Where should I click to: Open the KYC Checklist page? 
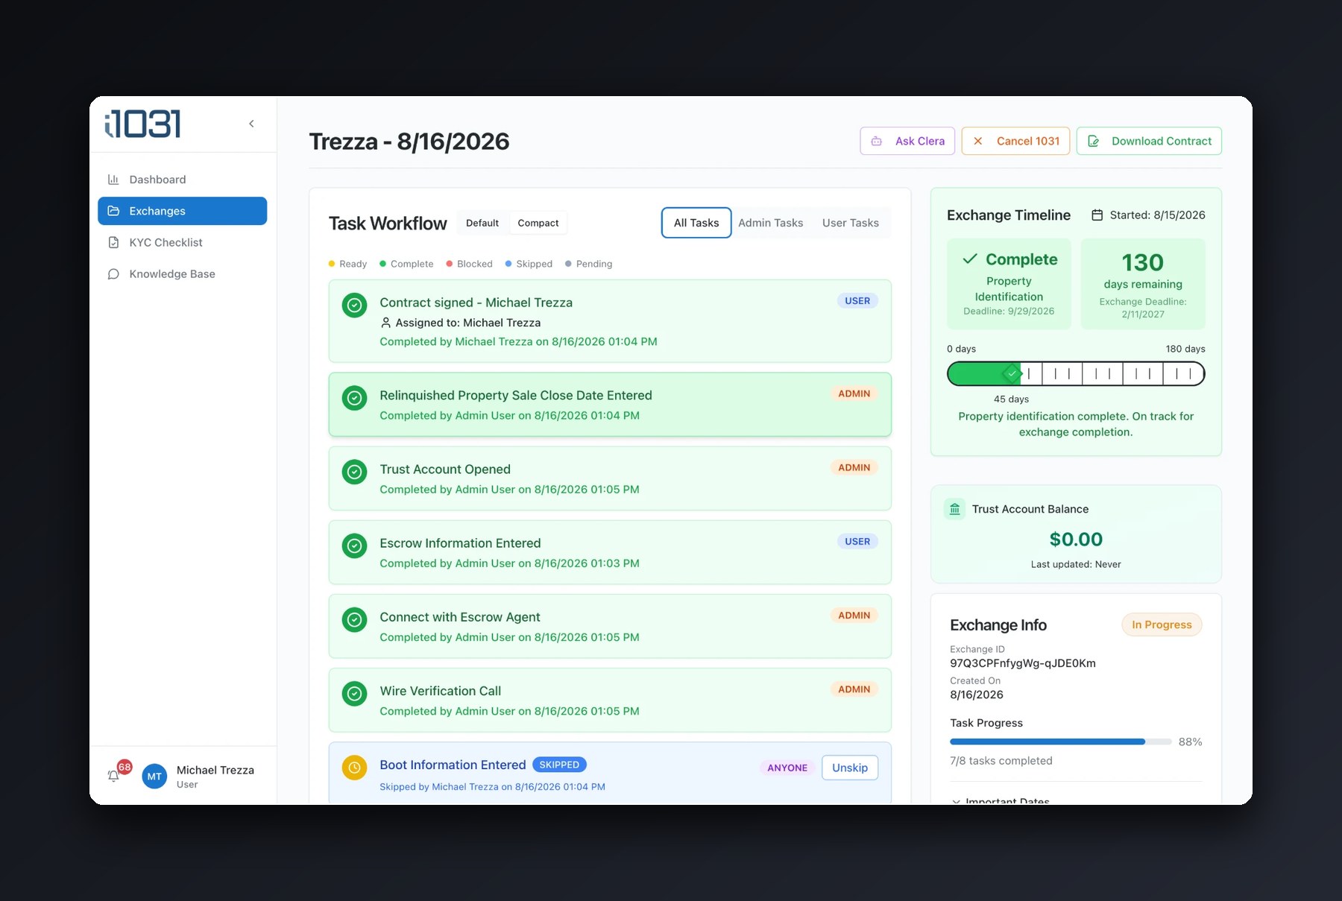pos(182,242)
